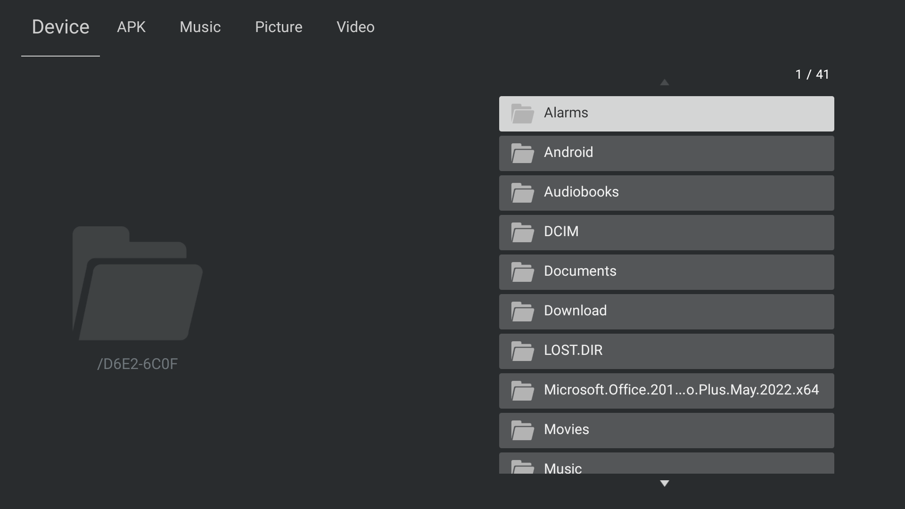Click the Download folder icon

coord(523,311)
